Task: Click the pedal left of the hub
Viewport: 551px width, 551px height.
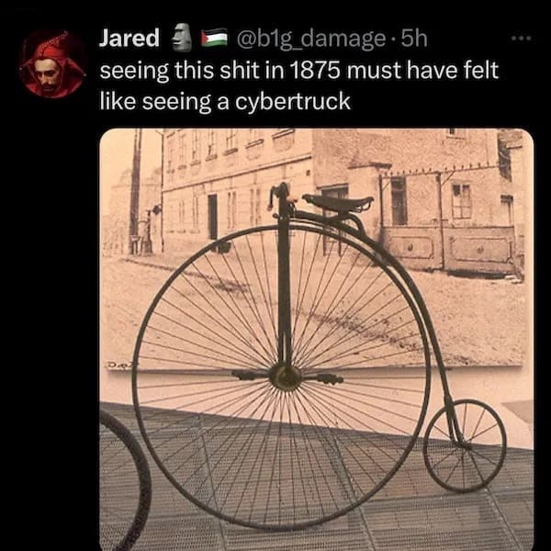Action: (x=246, y=376)
